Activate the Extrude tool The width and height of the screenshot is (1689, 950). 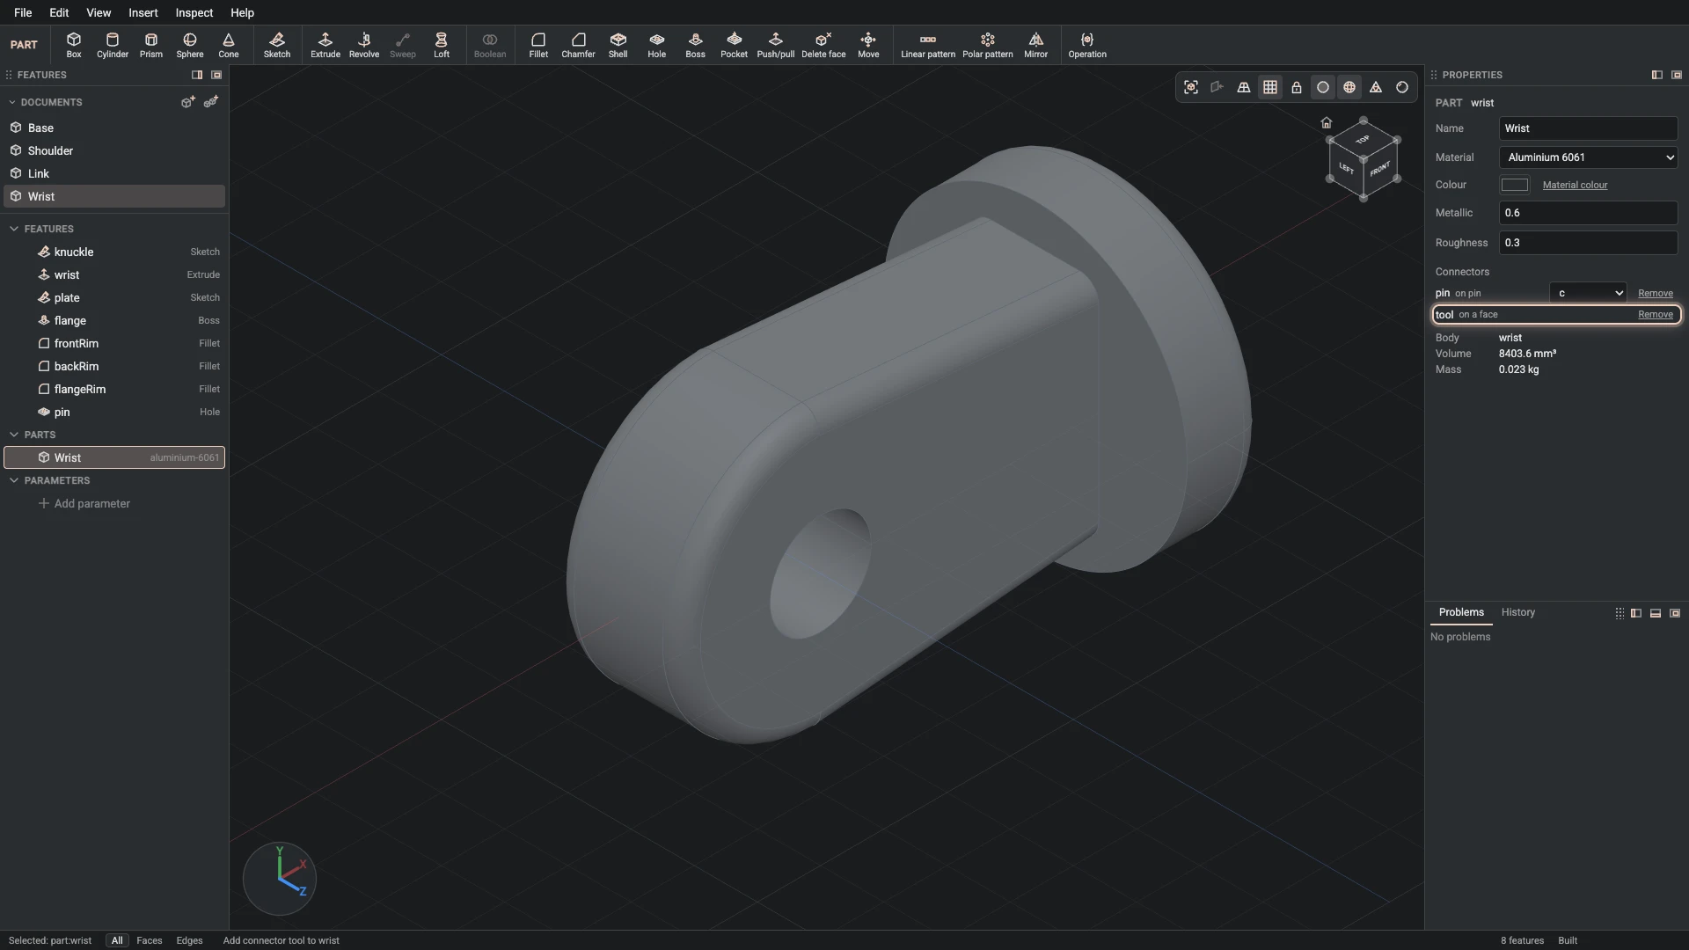coord(325,45)
